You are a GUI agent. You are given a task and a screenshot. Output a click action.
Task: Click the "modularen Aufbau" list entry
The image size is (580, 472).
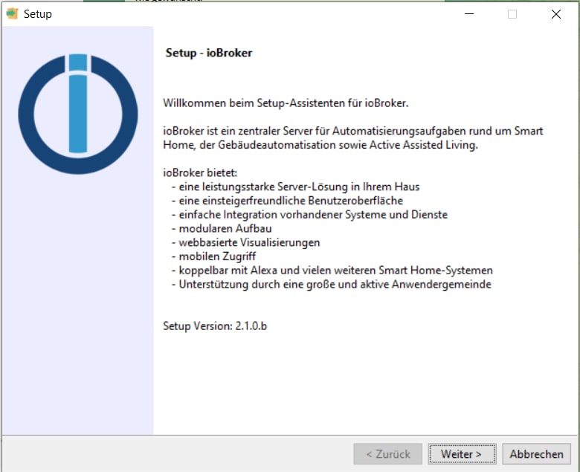click(225, 228)
